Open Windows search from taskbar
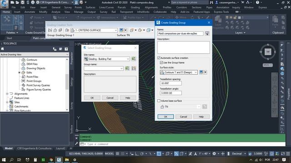The height and width of the screenshot is (163, 291). 11,160
